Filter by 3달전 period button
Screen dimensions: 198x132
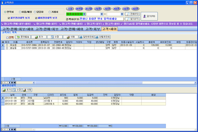click(107, 9)
